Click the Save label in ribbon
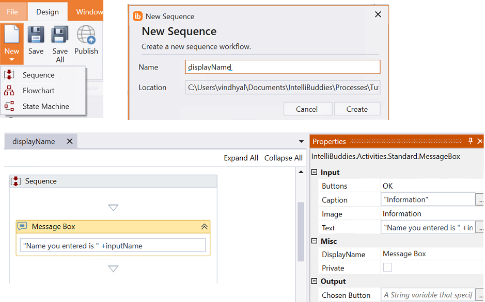 pos(36,51)
